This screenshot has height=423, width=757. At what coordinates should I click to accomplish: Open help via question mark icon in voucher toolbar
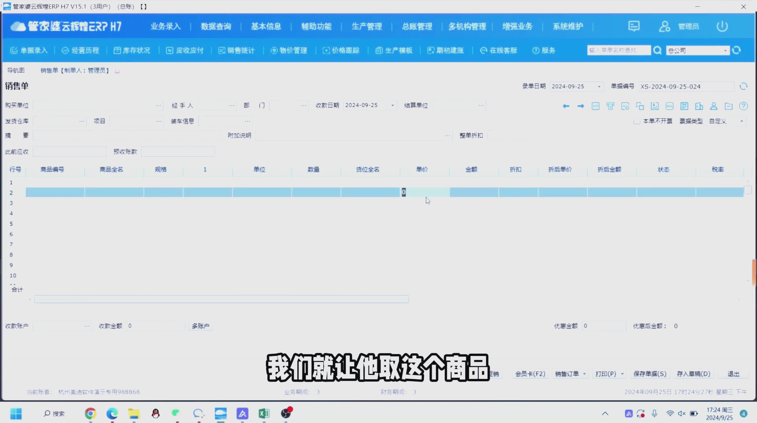click(x=743, y=106)
